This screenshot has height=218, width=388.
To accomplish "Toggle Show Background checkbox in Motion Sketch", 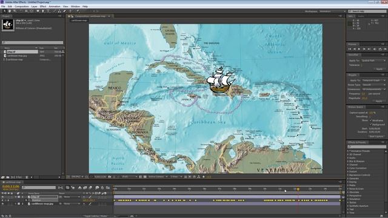I will (x=370, y=124).
